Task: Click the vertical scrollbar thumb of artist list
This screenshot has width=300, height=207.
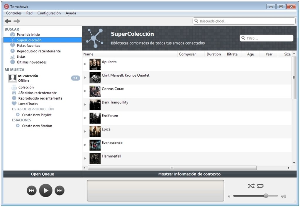Action: coord(294,78)
